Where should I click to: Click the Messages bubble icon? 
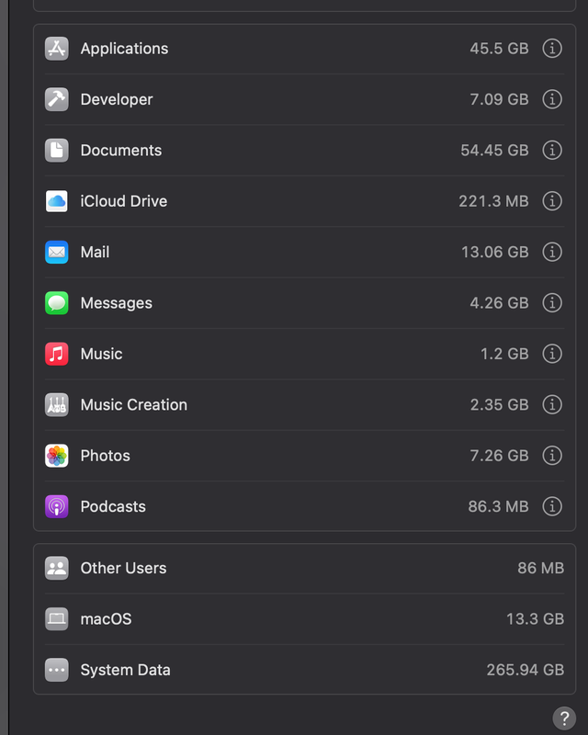[57, 303]
